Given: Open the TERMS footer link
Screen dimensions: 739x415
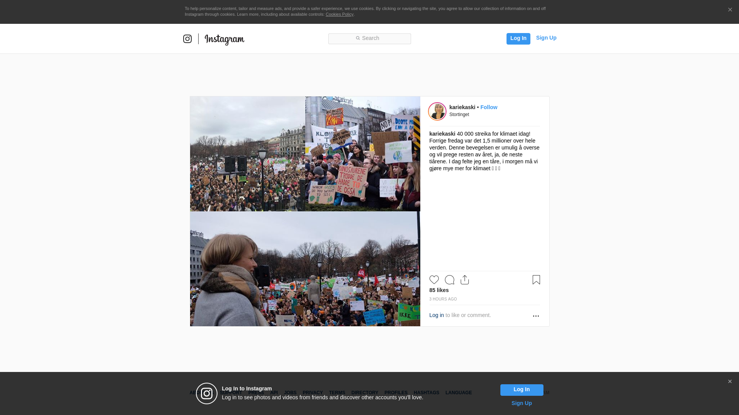Looking at the screenshot, I should [337, 393].
